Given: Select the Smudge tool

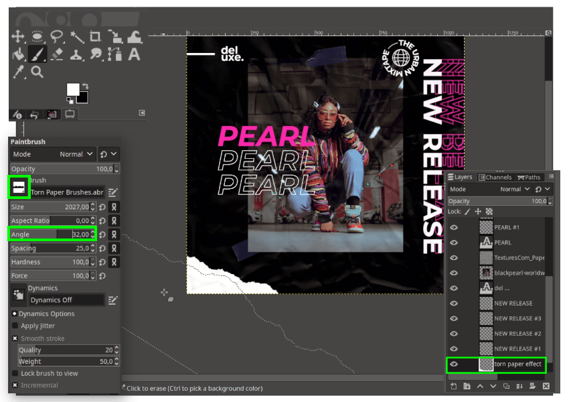Looking at the screenshot, I should pyautogui.click(x=96, y=54).
